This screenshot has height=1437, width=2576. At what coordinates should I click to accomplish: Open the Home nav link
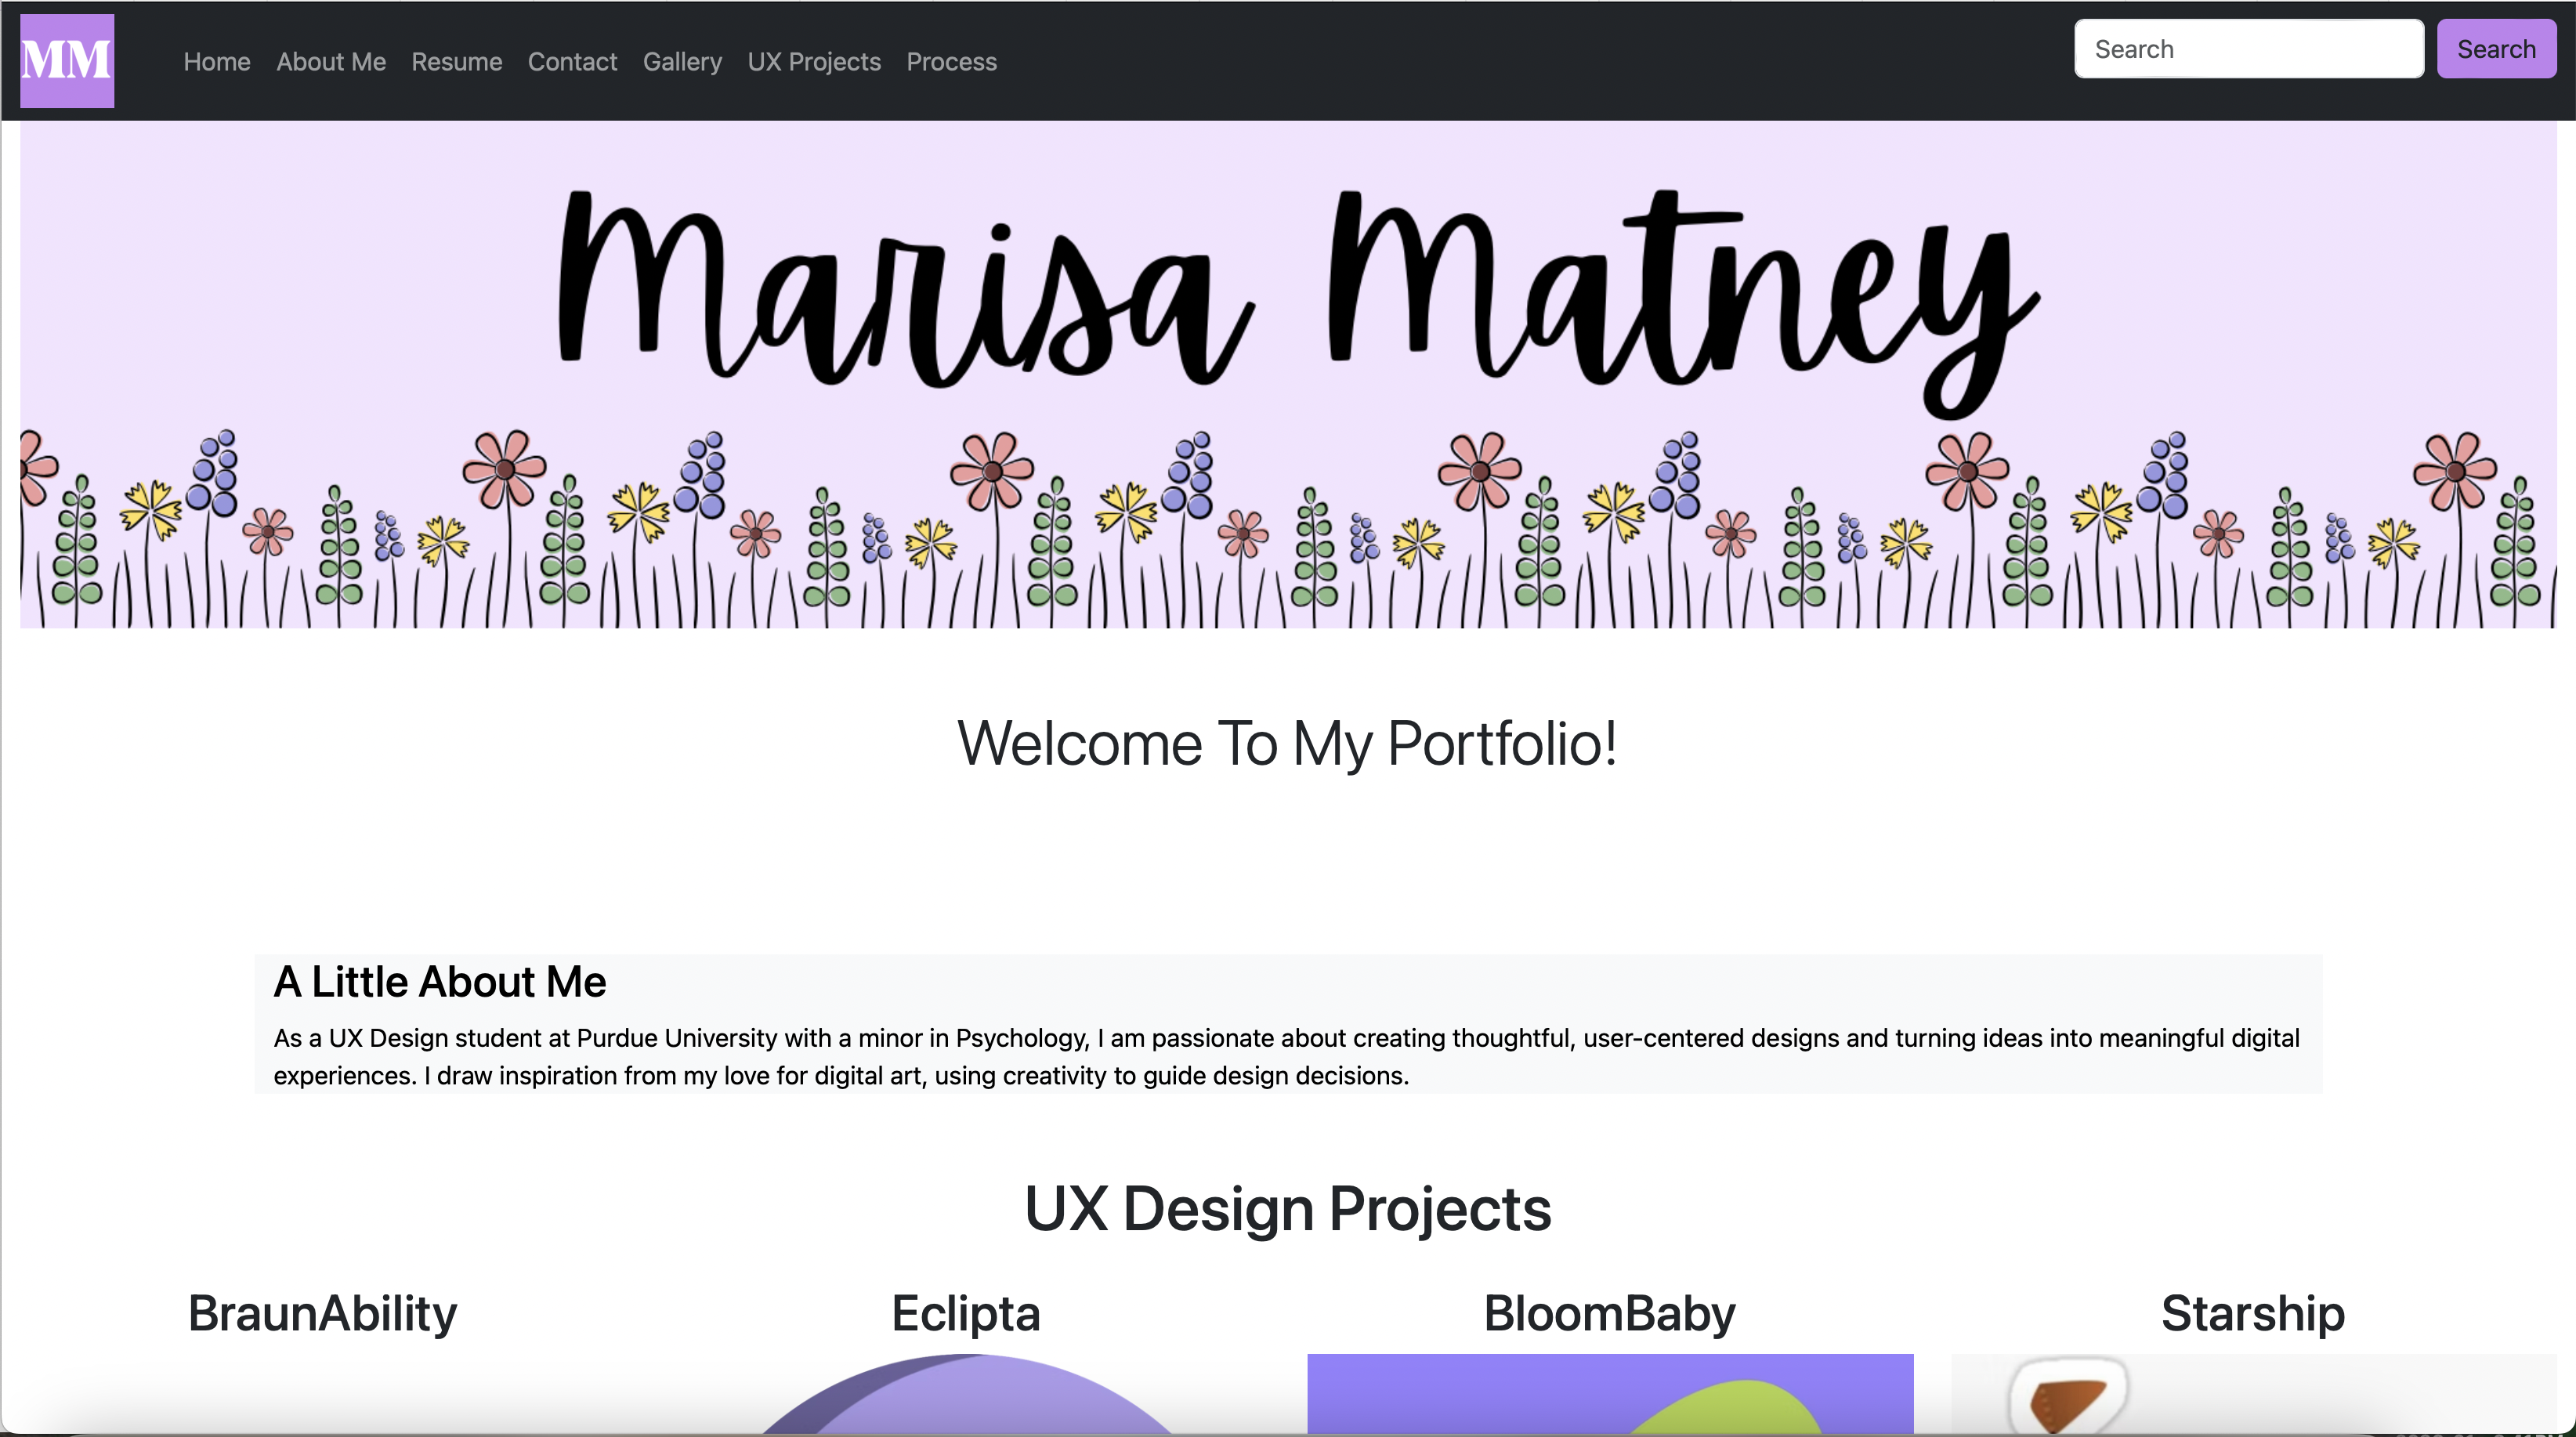coord(217,62)
